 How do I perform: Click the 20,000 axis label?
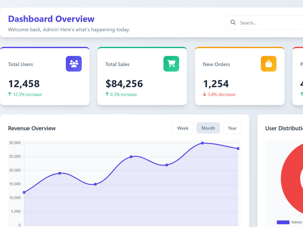tap(15, 170)
